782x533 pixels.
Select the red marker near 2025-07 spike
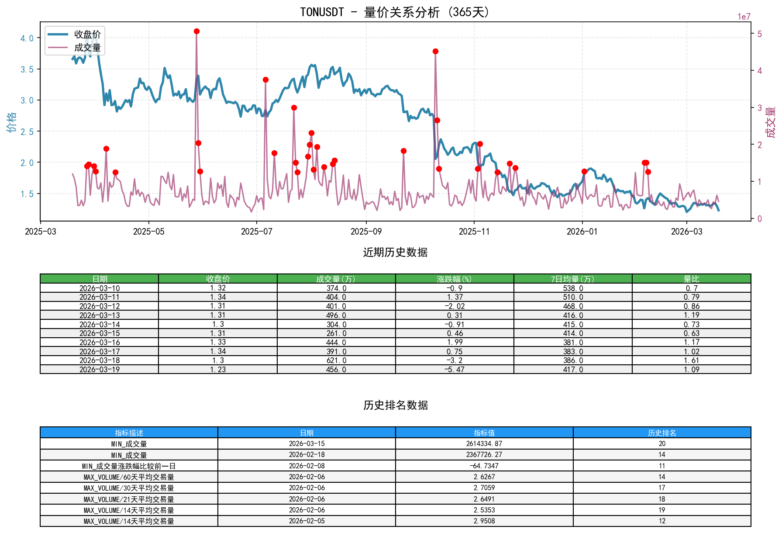tap(265, 80)
